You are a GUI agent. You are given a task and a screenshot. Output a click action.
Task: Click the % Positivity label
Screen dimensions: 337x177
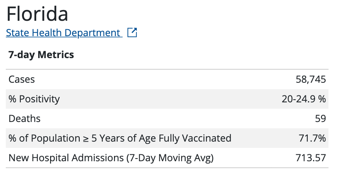(x=34, y=99)
